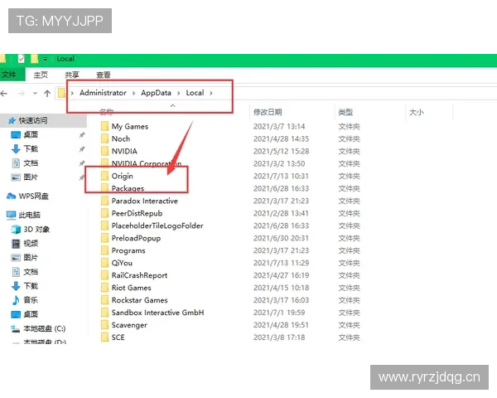497x398 pixels.
Task: Open the 文件 menu tab
Action: [x=9, y=75]
